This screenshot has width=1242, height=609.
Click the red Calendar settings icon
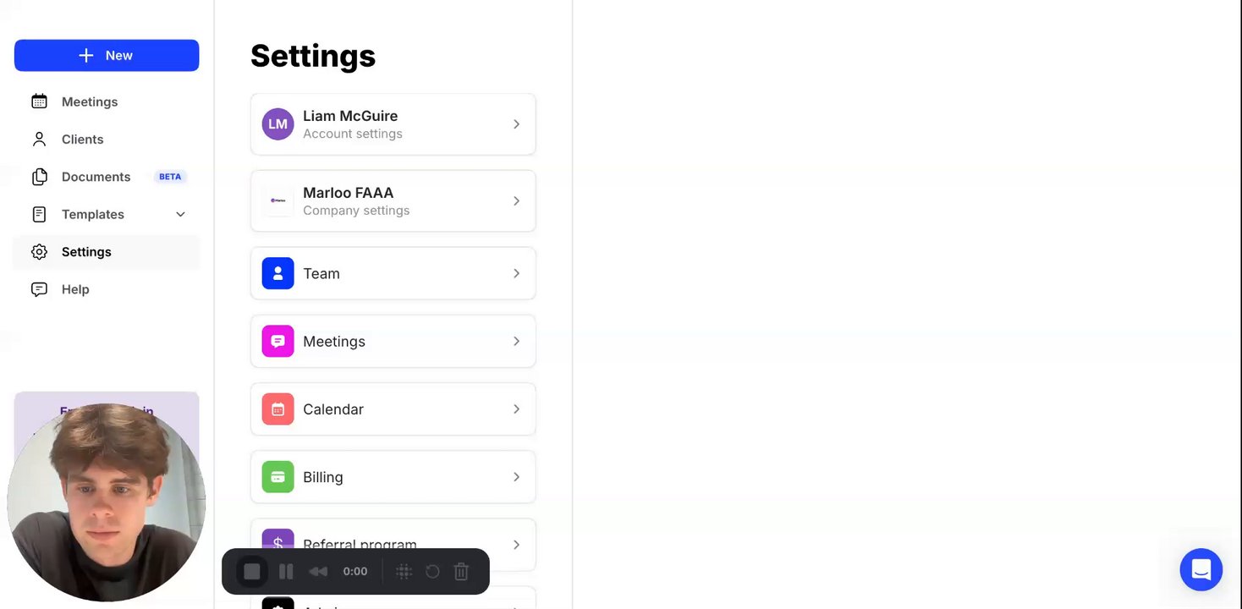click(x=278, y=409)
